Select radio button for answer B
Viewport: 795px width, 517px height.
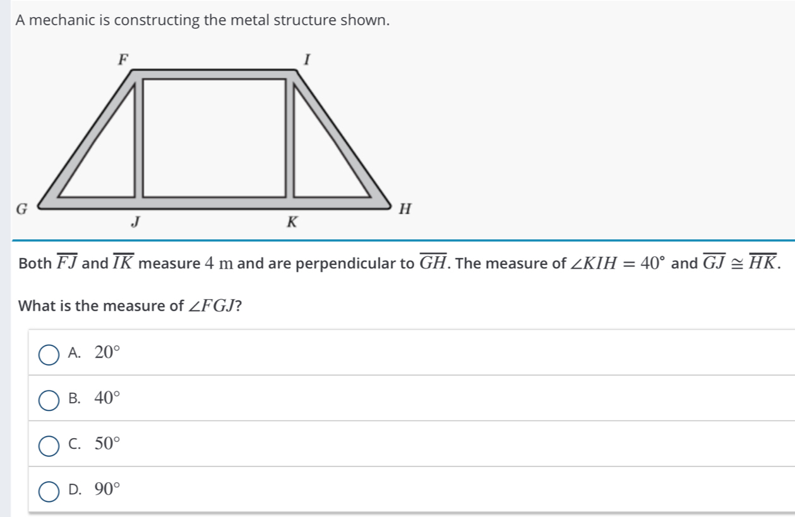tap(49, 400)
